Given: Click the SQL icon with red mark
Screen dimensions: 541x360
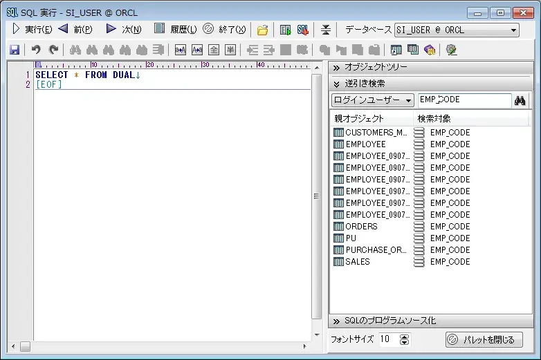Looking at the screenshot, I should [303, 30].
